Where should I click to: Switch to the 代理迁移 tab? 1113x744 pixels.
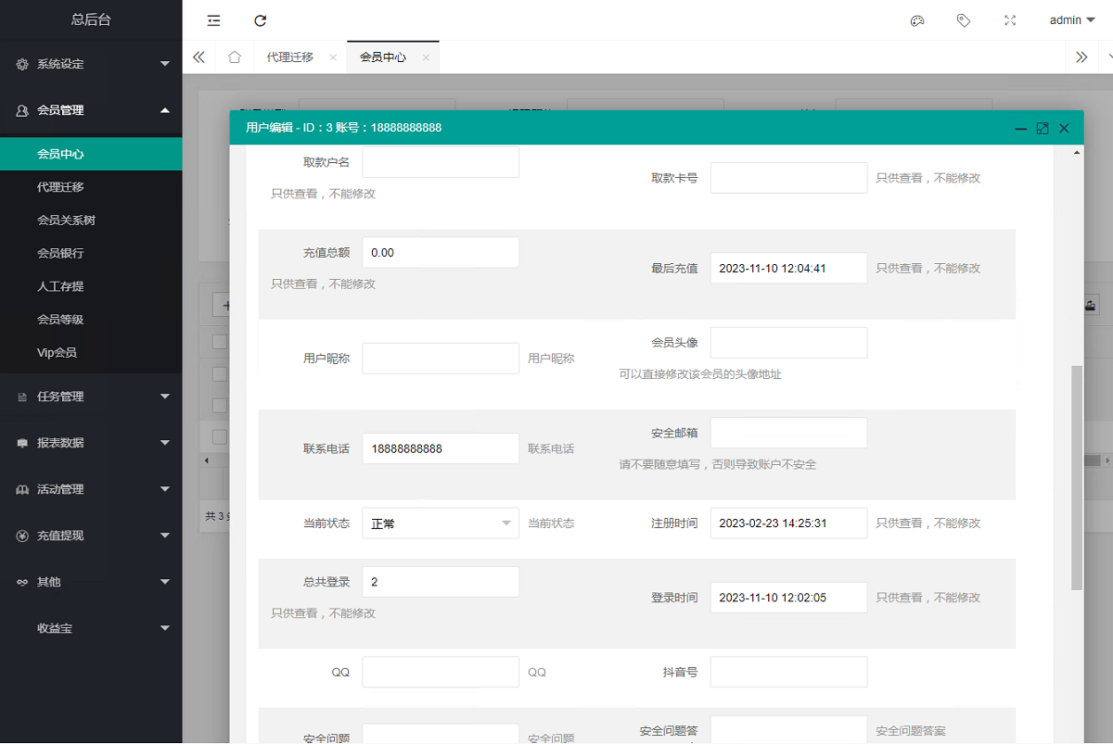pyautogui.click(x=289, y=57)
